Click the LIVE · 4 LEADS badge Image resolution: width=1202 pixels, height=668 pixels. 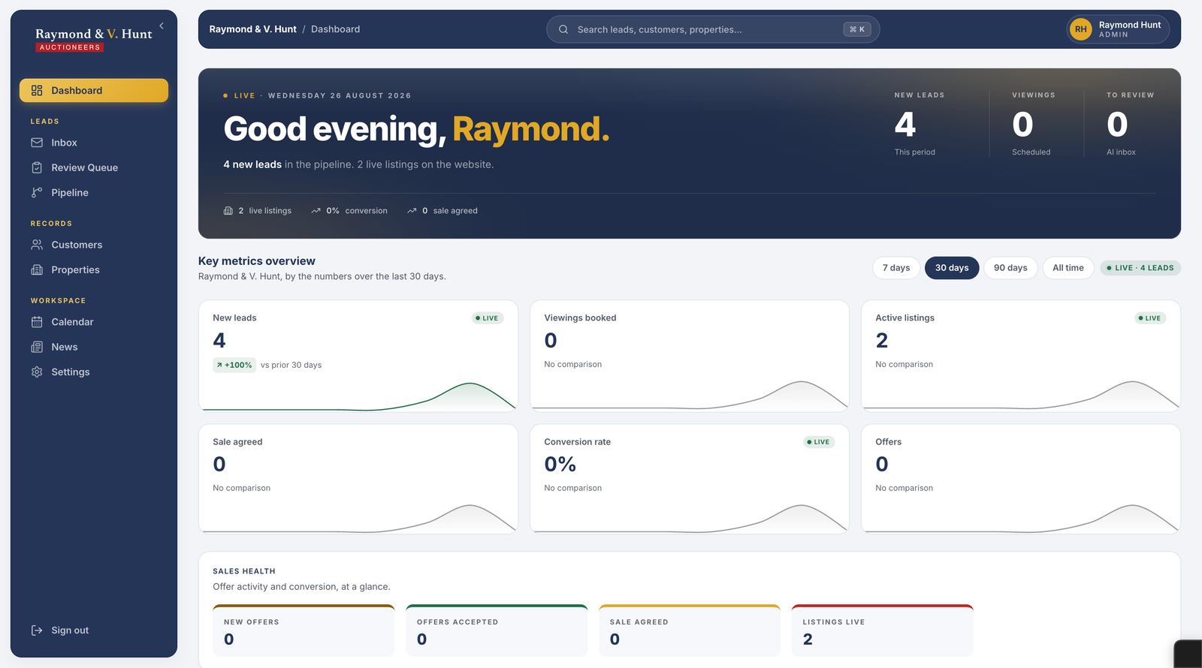(1140, 268)
